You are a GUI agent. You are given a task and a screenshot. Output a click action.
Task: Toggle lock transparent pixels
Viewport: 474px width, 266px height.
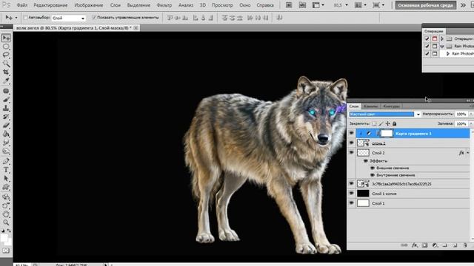(x=374, y=123)
